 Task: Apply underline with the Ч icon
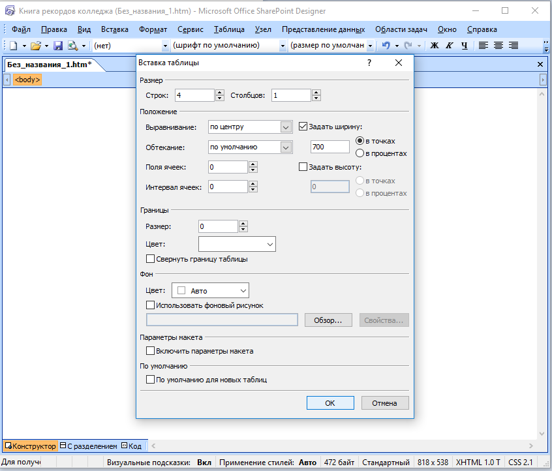pos(465,46)
